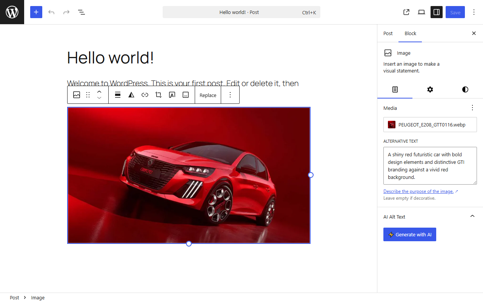Select Image in the breadcrumb
Screen dimensions: 483x302
tap(38, 297)
